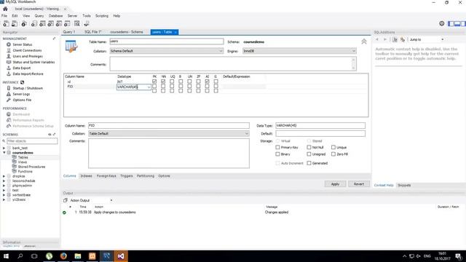The image size is (466, 262).
Task: Click the open SQL script file icon
Action: click(15, 24)
